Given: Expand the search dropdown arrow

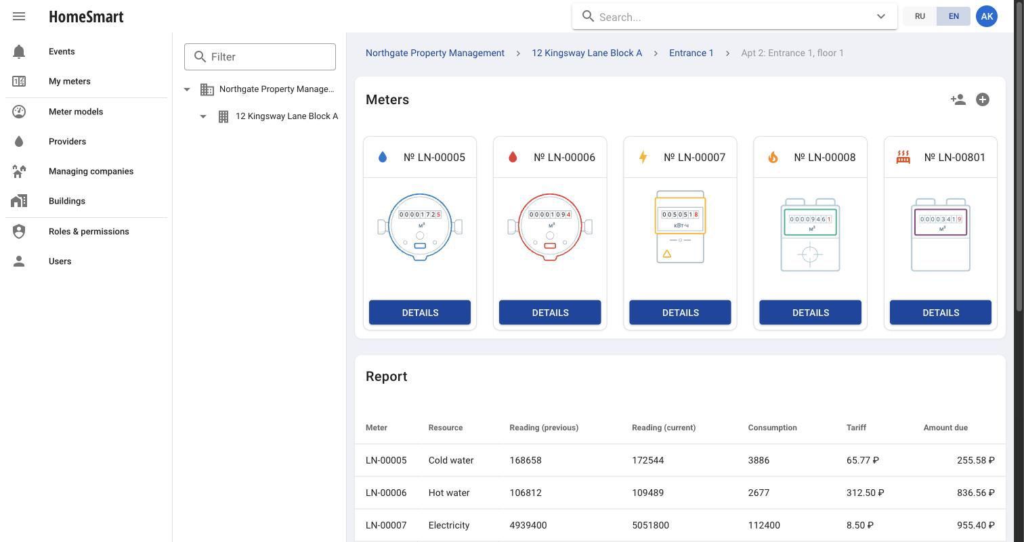Looking at the screenshot, I should 881,16.
